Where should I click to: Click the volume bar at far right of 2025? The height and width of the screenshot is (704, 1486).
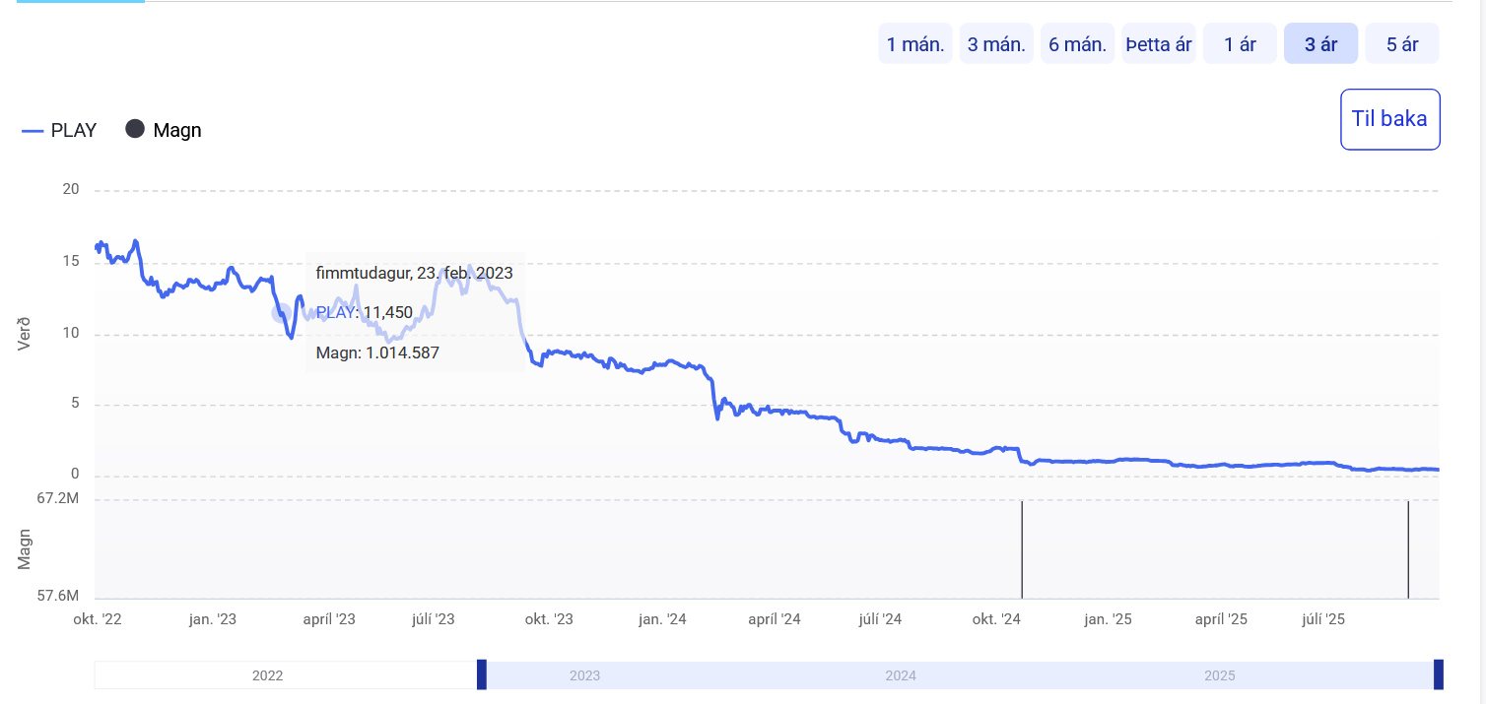pos(1408,549)
